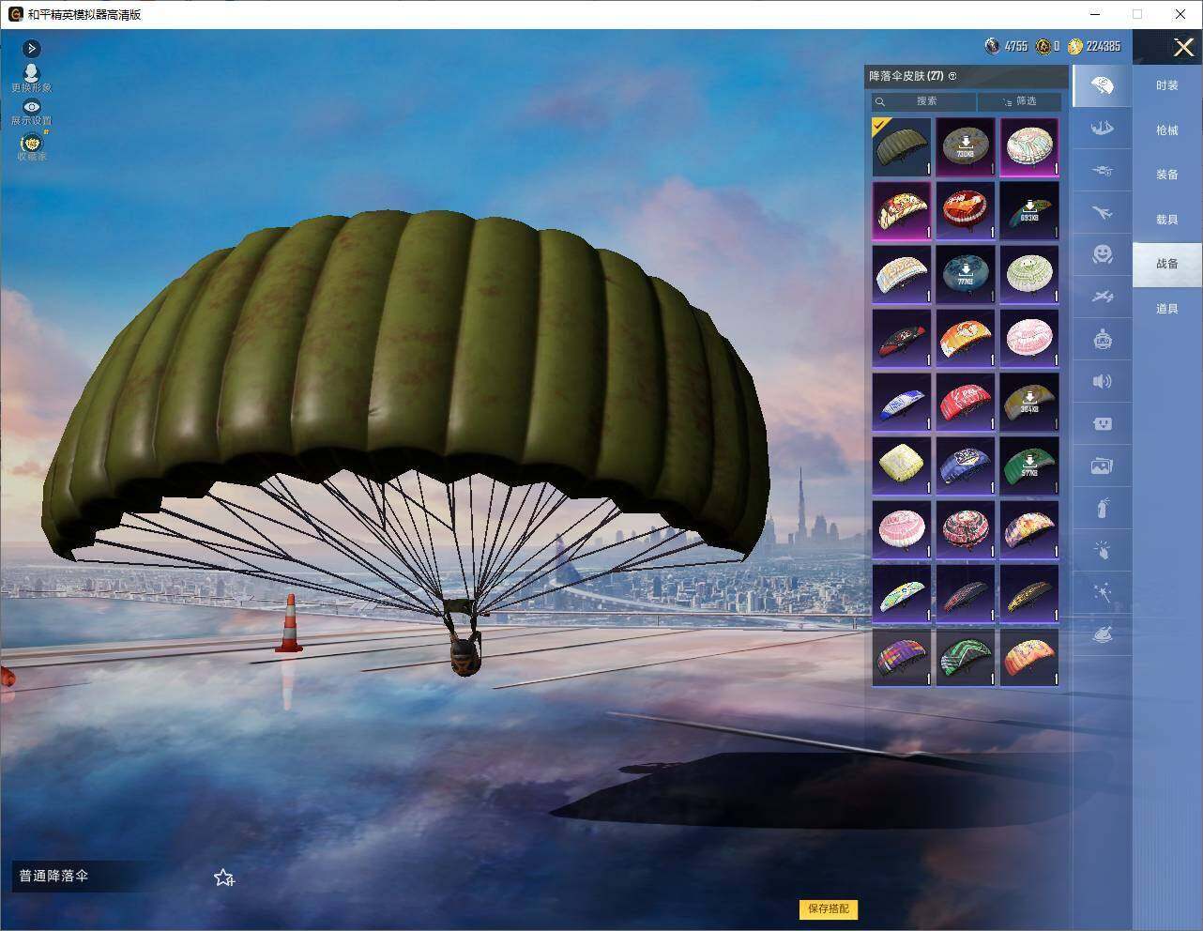The width and height of the screenshot is (1203, 931).
Task: Download the 77KB blue parachute skin
Action: click(x=965, y=274)
